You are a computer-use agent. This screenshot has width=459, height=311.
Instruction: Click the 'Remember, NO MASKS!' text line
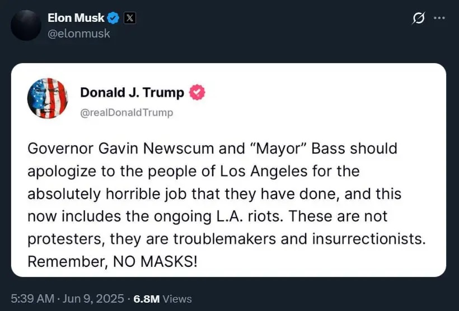point(113,262)
